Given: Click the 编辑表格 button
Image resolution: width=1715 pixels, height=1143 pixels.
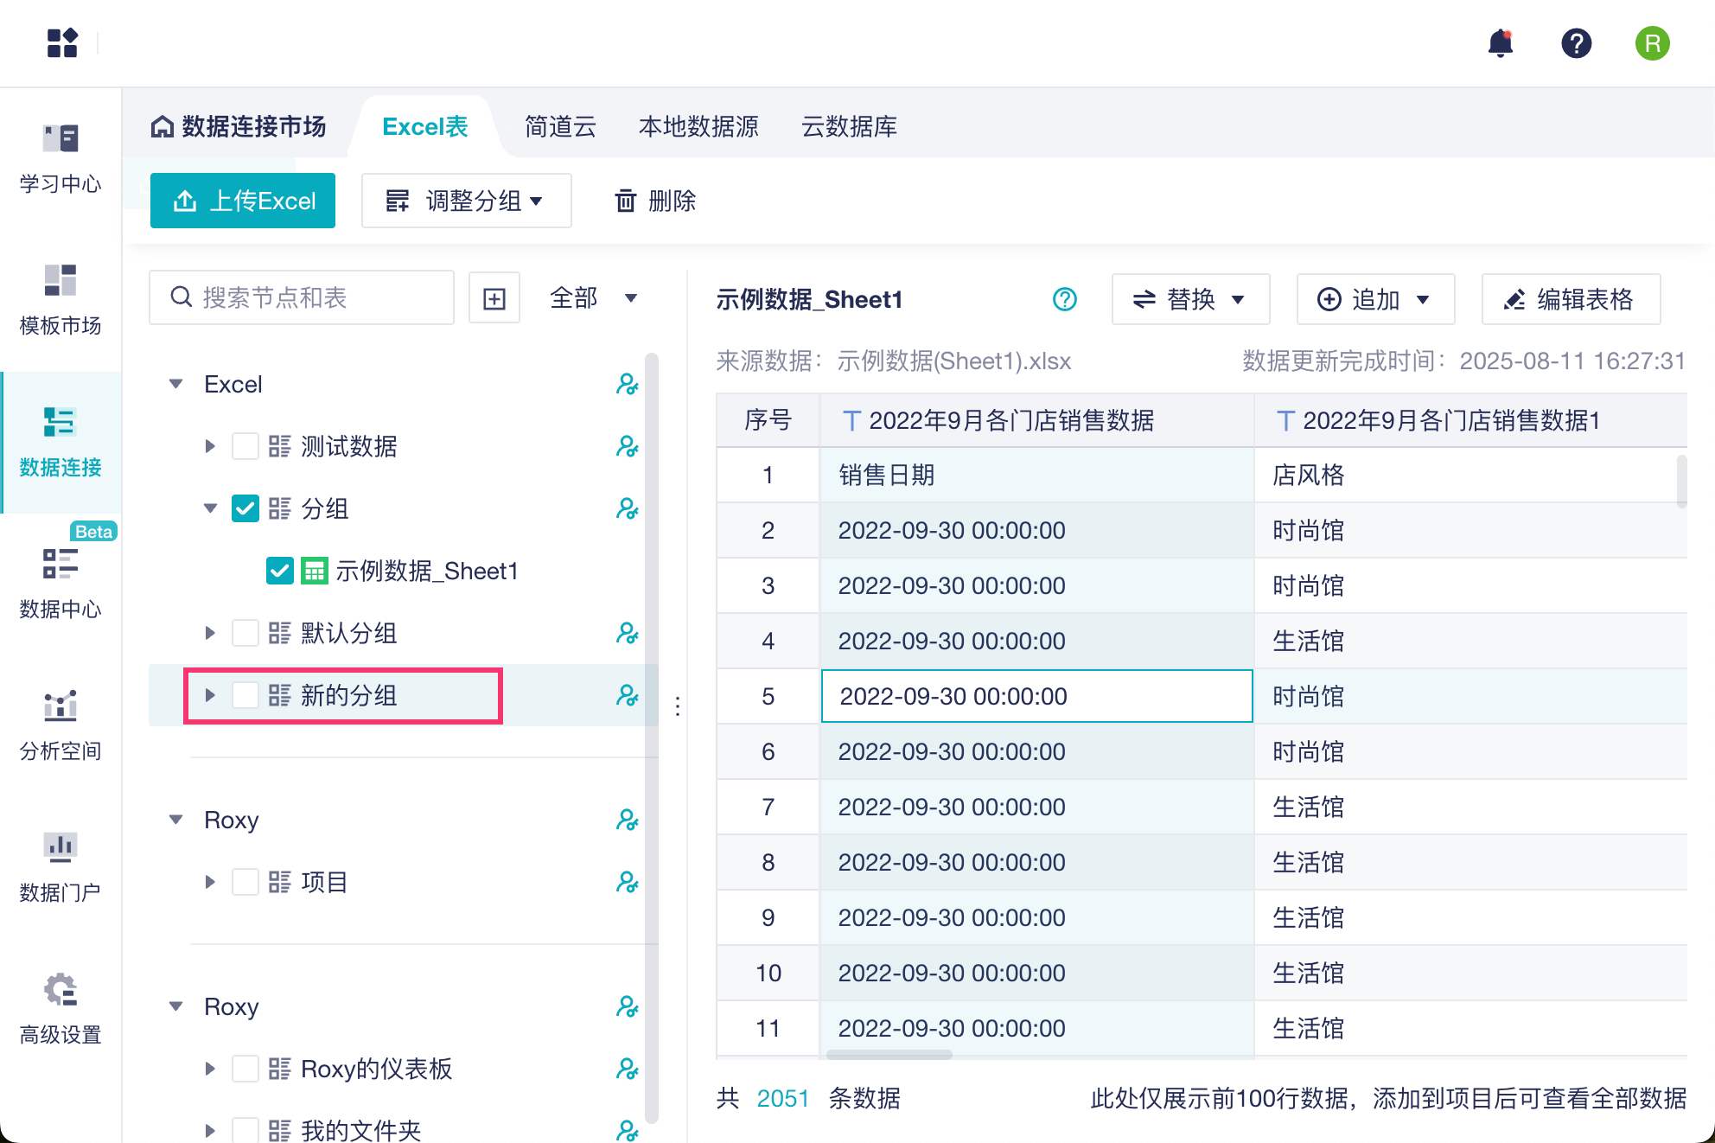Looking at the screenshot, I should pyautogui.click(x=1570, y=299).
